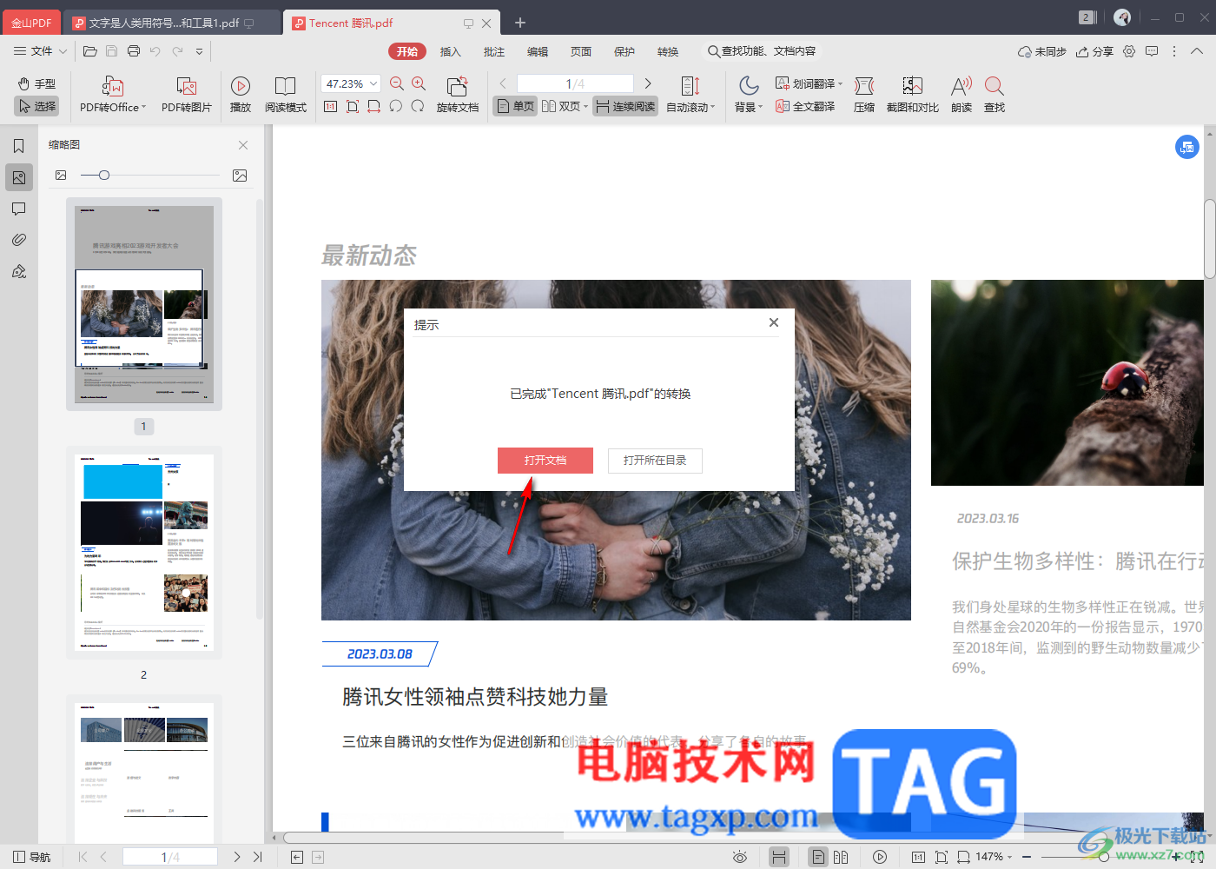Open the signature panel in sidebar
Screen dimensions: 1216x869
point(19,271)
